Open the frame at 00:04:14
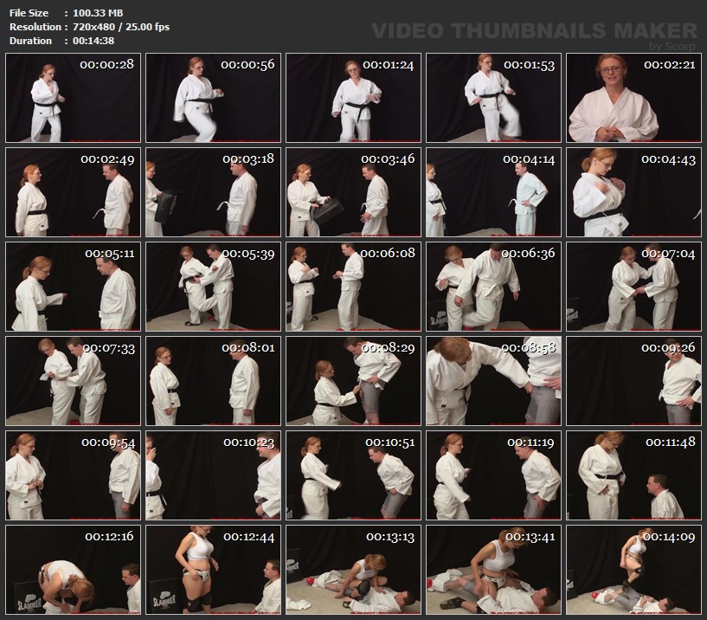707x620 pixels. coord(494,192)
